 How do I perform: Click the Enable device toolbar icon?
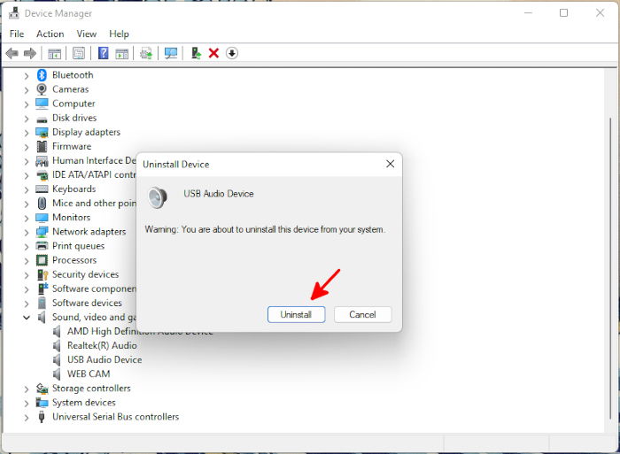click(x=196, y=53)
